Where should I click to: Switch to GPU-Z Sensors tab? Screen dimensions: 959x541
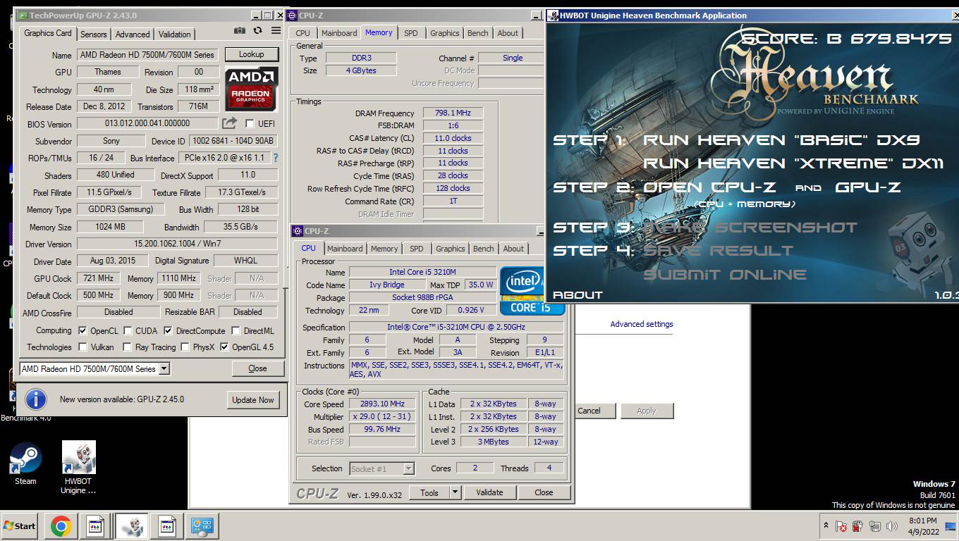coord(93,34)
